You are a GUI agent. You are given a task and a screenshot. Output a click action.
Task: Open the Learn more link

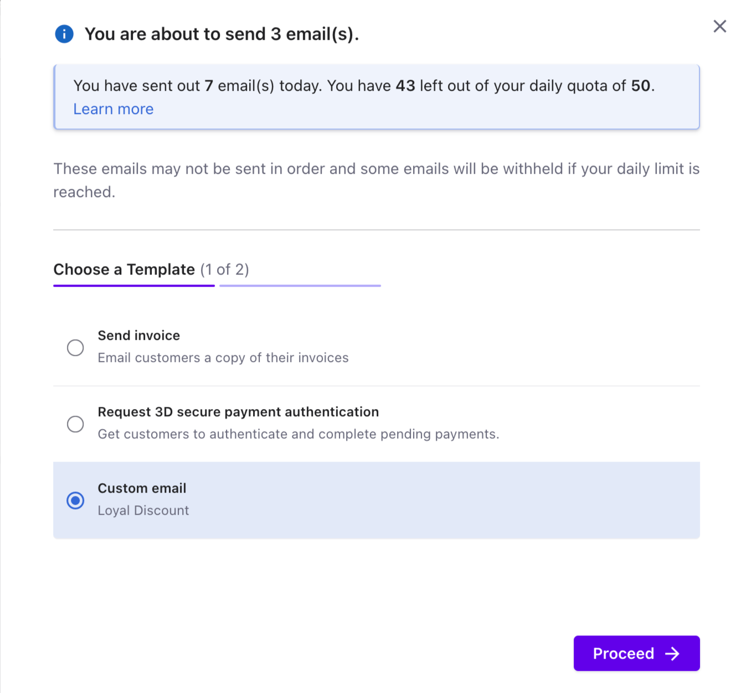pos(114,109)
